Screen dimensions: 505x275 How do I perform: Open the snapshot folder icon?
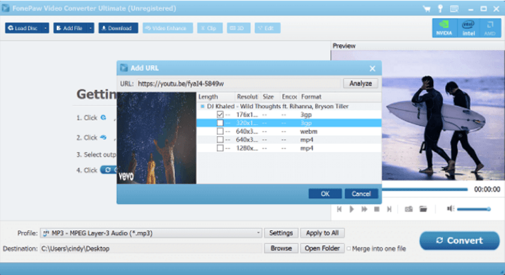(x=423, y=209)
